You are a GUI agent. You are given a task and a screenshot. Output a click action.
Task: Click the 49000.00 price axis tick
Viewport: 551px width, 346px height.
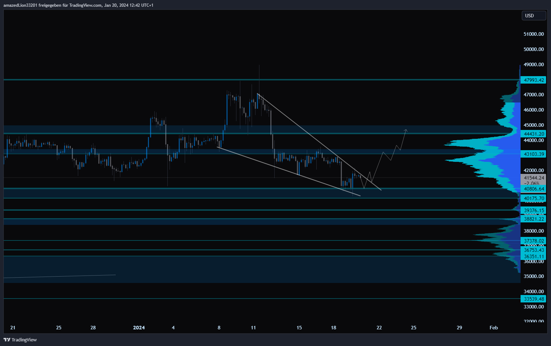click(x=534, y=64)
